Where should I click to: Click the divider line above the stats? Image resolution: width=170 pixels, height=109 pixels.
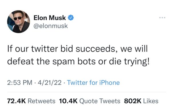pos(87,92)
